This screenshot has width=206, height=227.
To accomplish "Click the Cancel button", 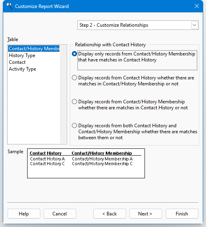I will point(60,214).
